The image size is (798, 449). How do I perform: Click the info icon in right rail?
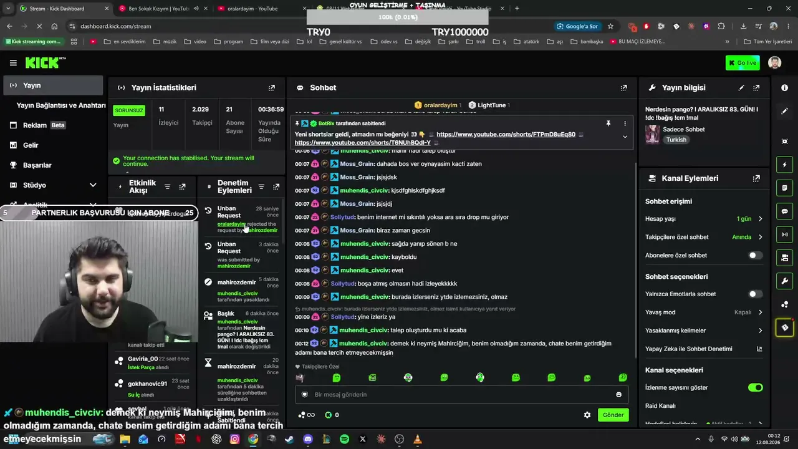pyautogui.click(x=784, y=88)
